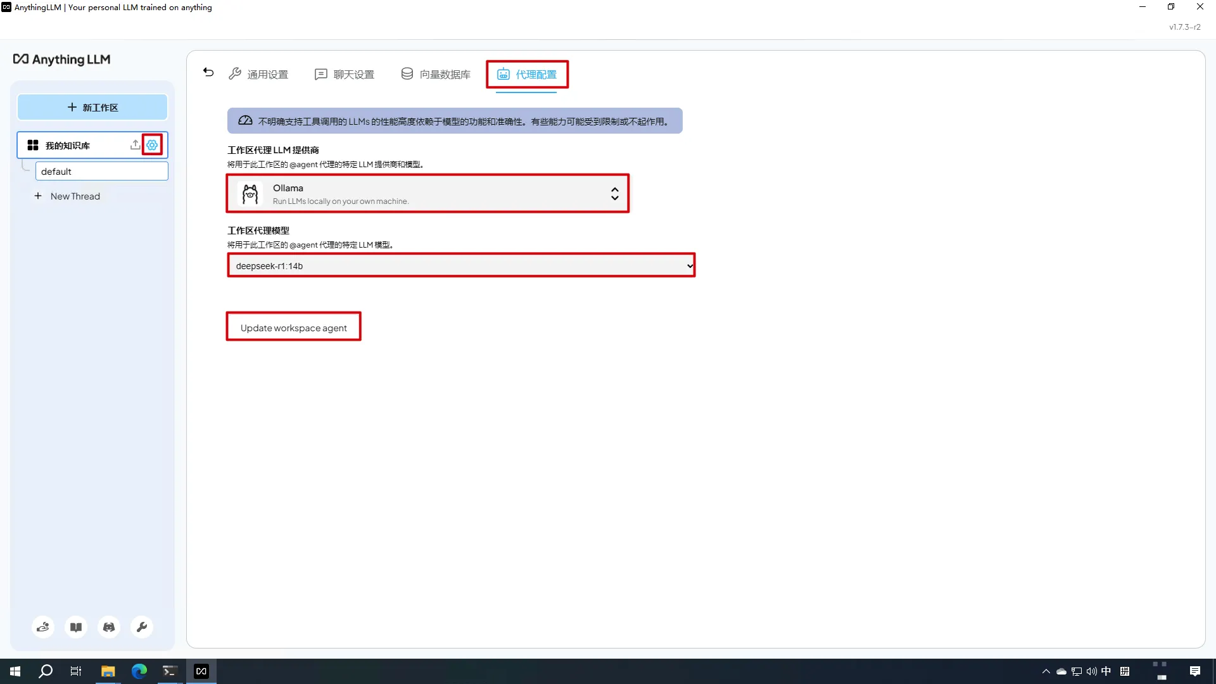The image size is (1216, 684).
Task: Open the wrench settings icon
Action: (x=142, y=627)
